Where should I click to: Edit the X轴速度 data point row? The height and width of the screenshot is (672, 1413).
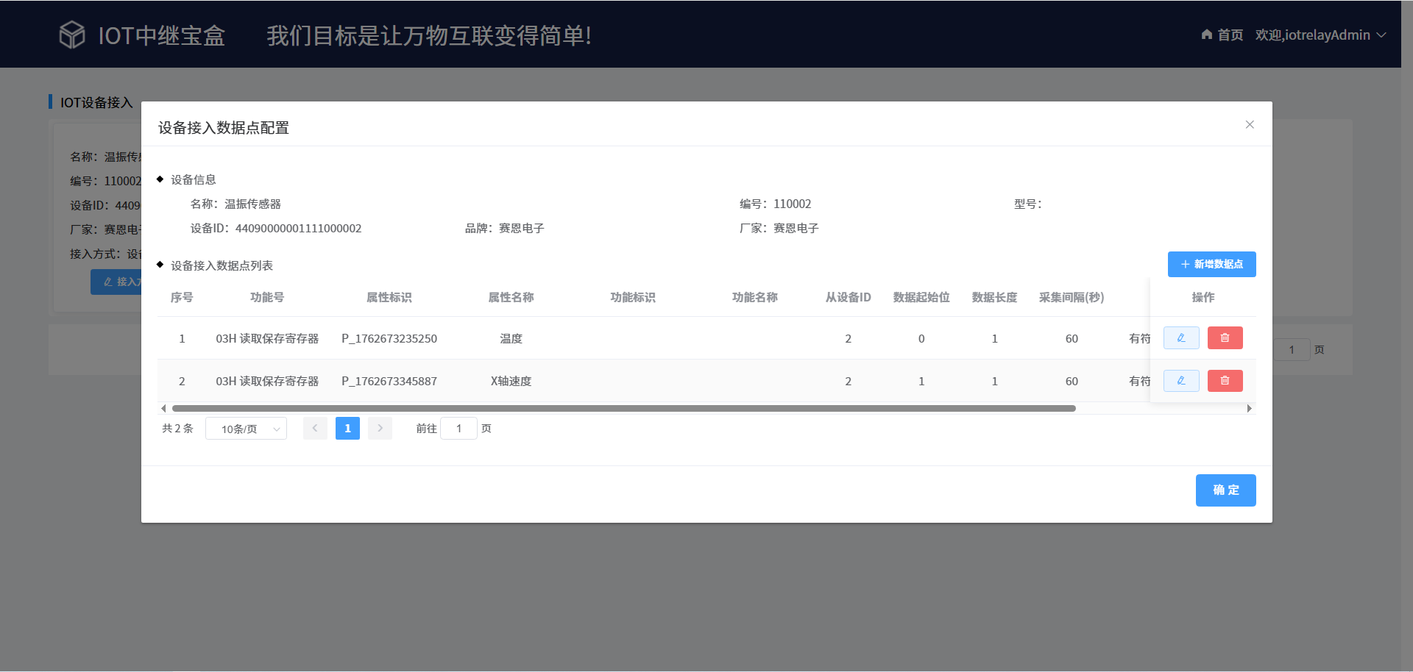click(1180, 381)
